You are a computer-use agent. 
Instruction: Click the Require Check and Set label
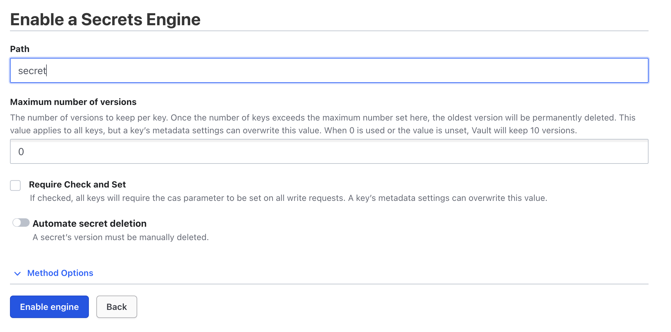click(77, 184)
